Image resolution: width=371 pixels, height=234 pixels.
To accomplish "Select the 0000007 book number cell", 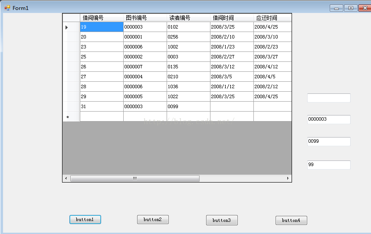I will 145,67.
